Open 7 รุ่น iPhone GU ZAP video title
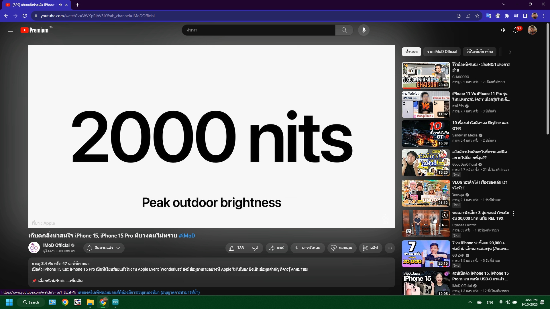 (480, 246)
